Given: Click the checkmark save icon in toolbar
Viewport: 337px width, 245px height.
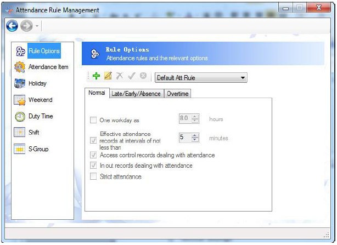Looking at the screenshot, I should click(x=132, y=76).
